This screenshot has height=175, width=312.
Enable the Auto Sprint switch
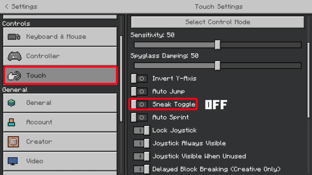(x=139, y=118)
